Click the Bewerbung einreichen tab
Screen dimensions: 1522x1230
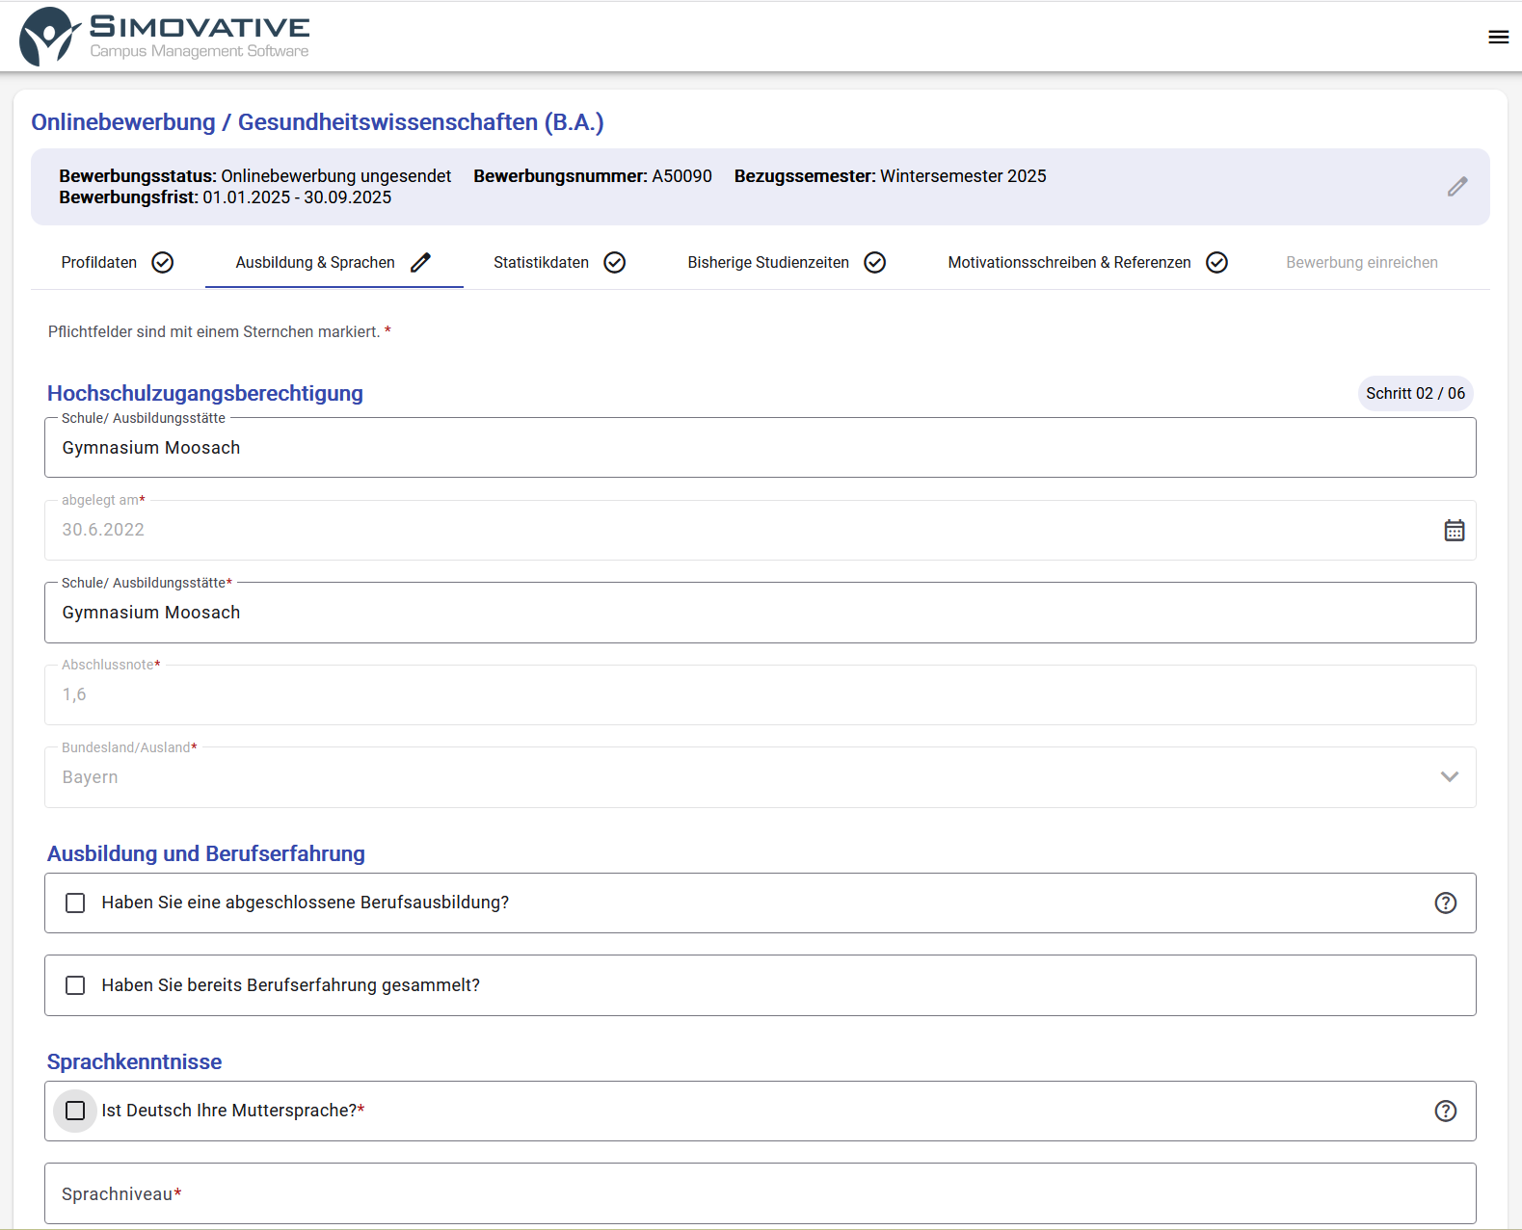click(x=1362, y=263)
